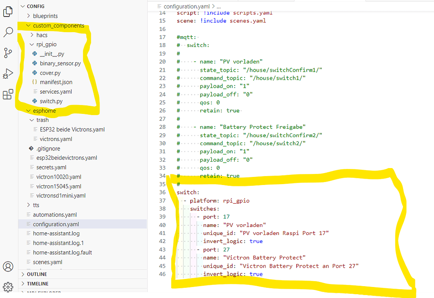This screenshot has width=434, height=298.
Task: Open the Source Control view
Action: [8, 53]
